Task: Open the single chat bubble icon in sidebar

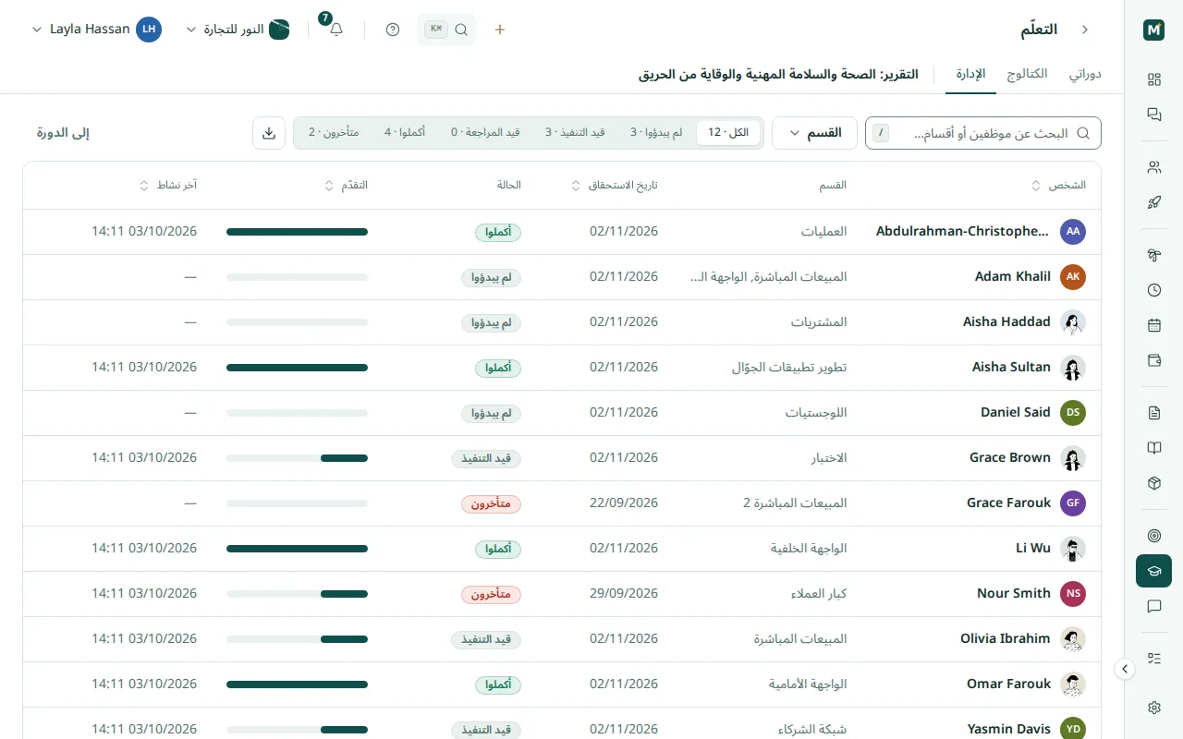Action: coord(1153,606)
